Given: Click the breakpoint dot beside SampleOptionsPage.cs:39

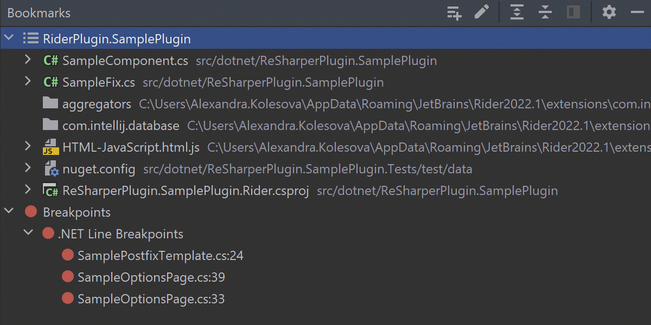Looking at the screenshot, I should [x=67, y=276].
